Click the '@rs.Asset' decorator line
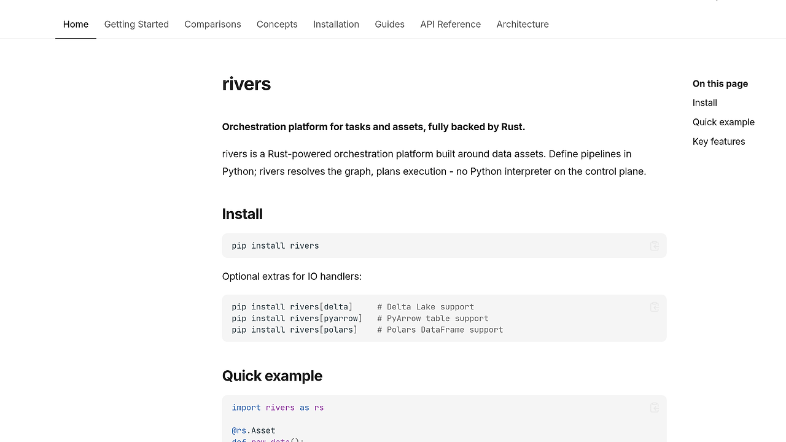This screenshot has height=442, width=786. [254, 430]
